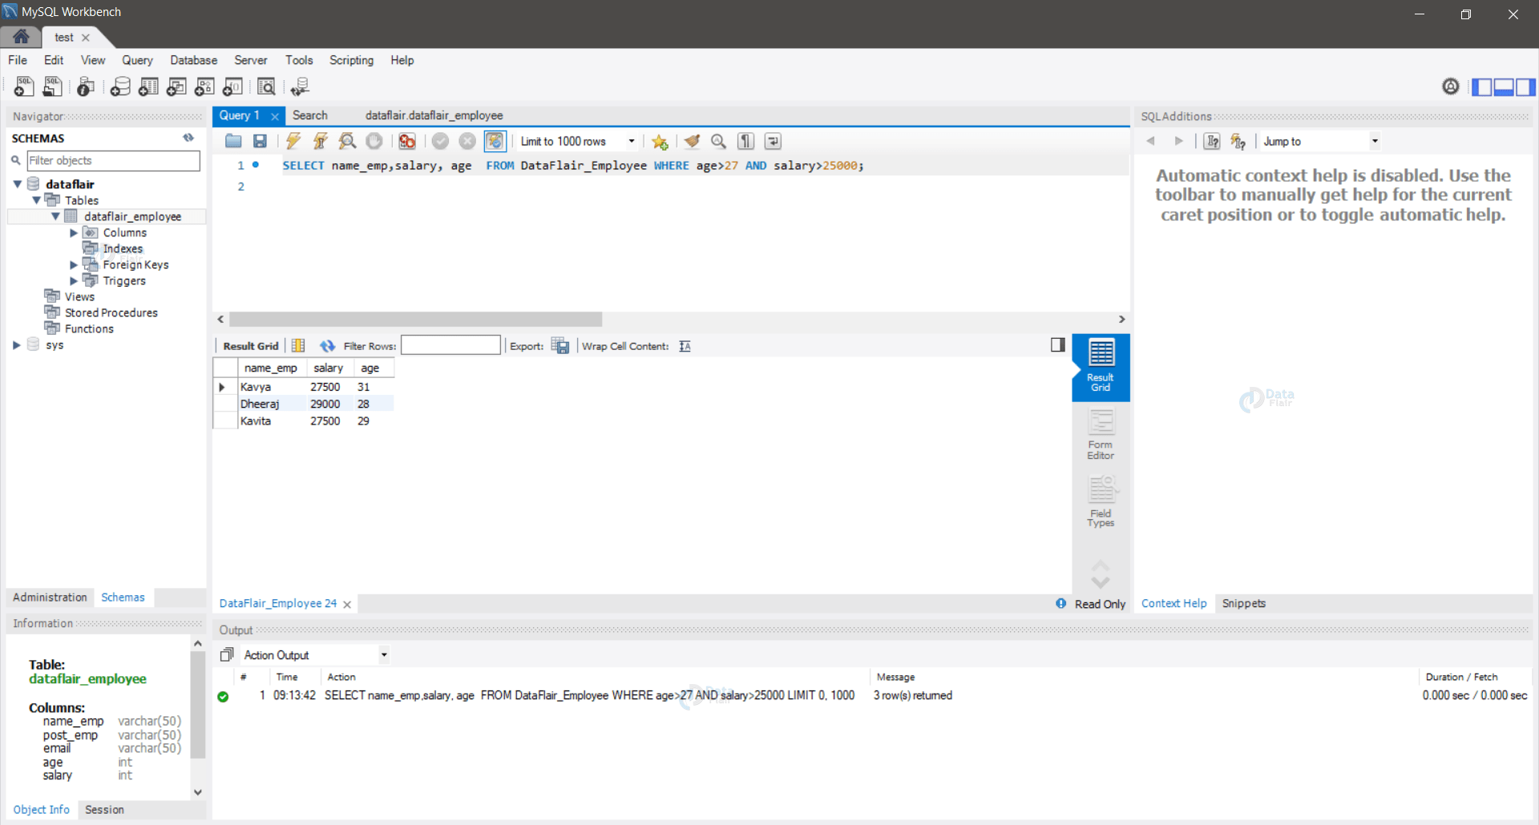Switch to the Administration tab
This screenshot has height=825, width=1539.
(50, 598)
